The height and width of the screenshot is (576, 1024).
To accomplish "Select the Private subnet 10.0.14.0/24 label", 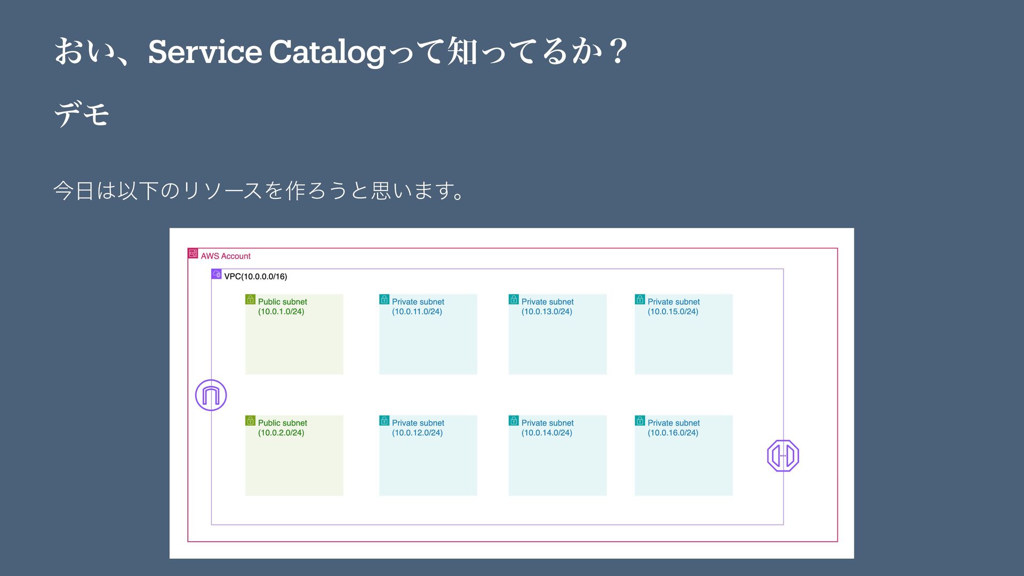I will [x=547, y=428].
